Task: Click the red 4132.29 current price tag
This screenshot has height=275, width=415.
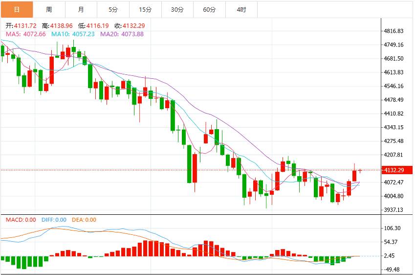Action: pyautogui.click(x=397, y=170)
